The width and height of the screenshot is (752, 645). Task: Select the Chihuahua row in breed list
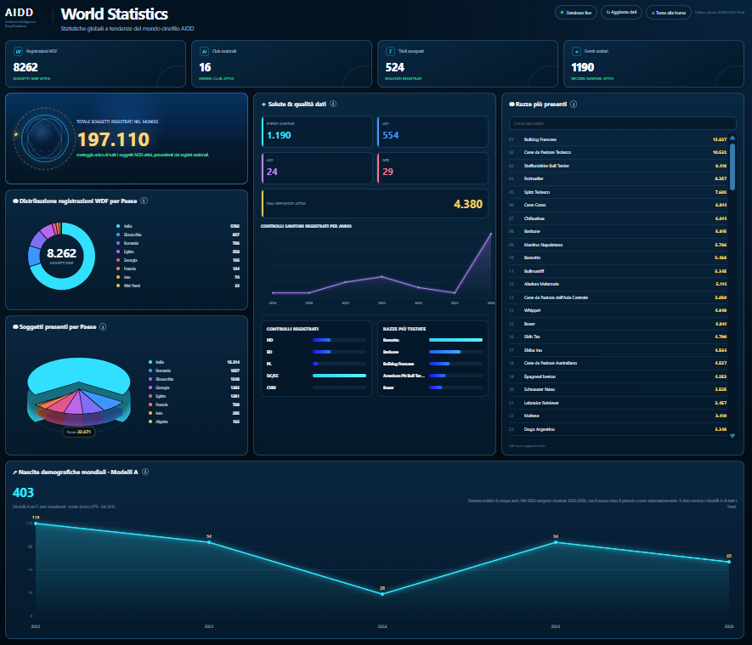click(x=618, y=218)
